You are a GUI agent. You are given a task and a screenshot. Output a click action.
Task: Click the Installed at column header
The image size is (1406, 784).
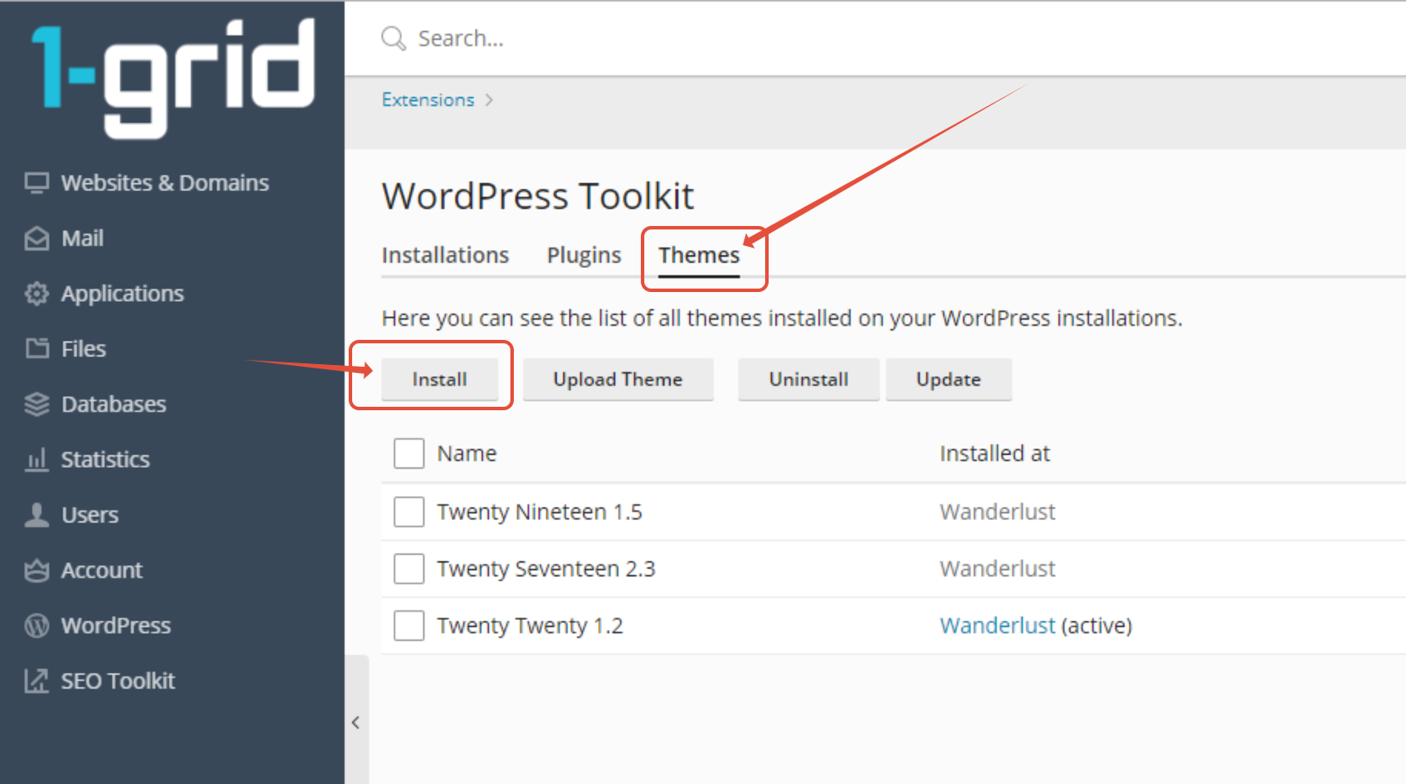(x=995, y=454)
